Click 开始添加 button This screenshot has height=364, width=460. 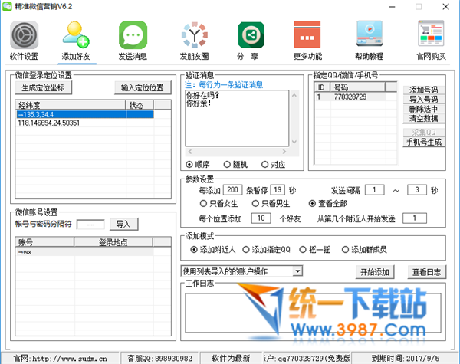pyautogui.click(x=375, y=272)
